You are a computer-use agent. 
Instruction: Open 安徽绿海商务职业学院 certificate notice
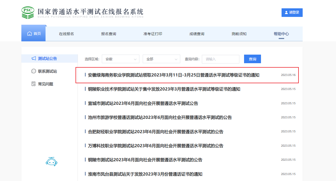173,75
